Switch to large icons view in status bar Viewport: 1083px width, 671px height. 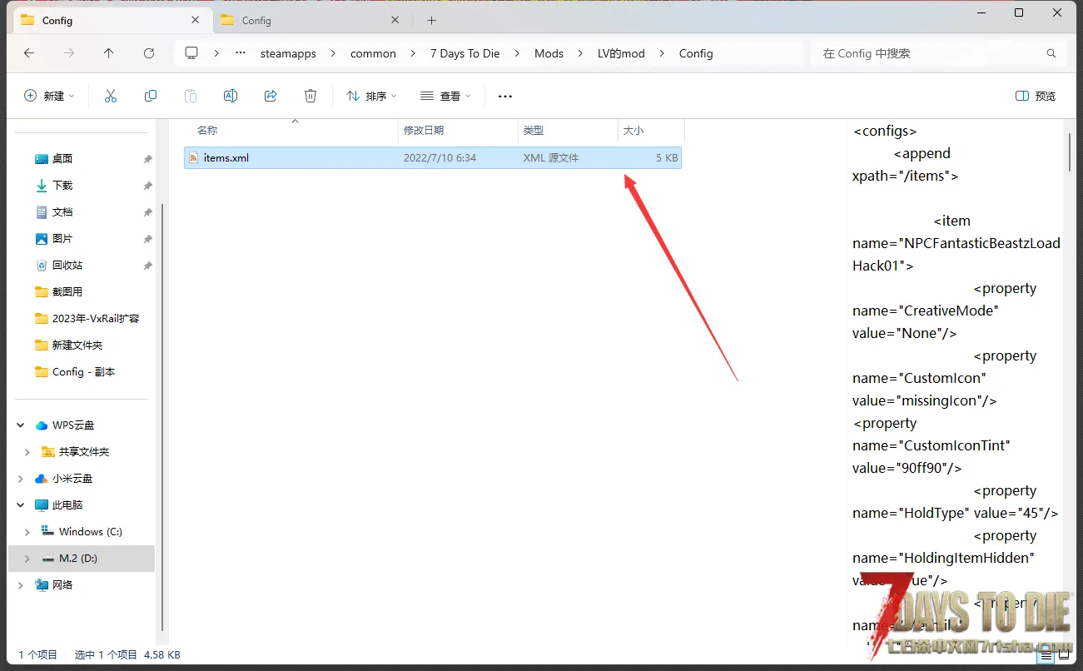pyautogui.click(x=1064, y=655)
